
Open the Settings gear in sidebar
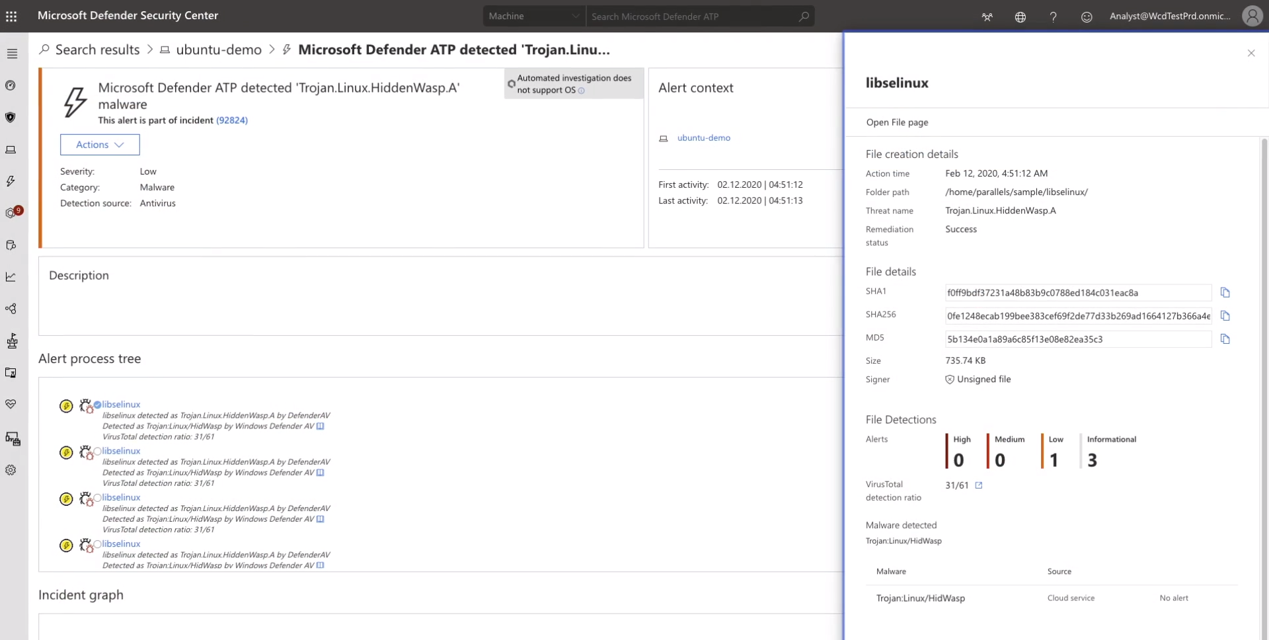coord(11,470)
